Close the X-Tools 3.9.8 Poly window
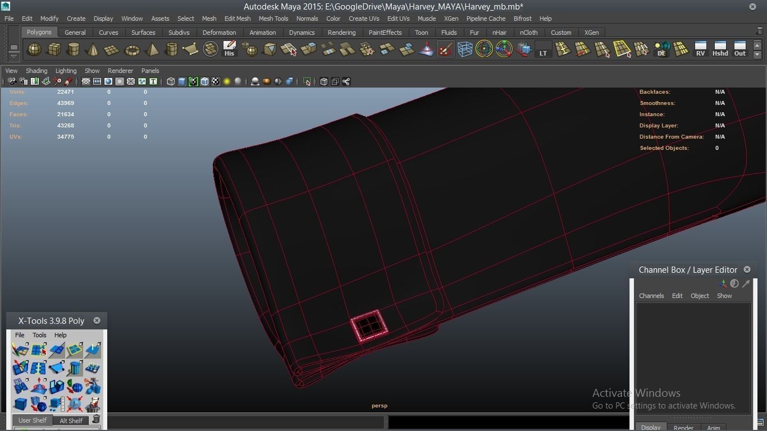The width and height of the screenshot is (767, 431). [x=97, y=320]
